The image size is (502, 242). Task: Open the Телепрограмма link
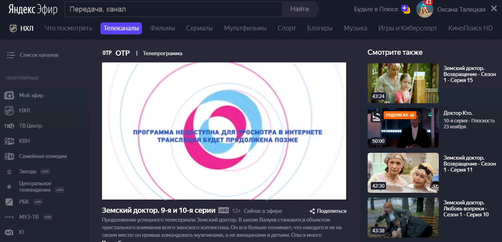click(163, 53)
